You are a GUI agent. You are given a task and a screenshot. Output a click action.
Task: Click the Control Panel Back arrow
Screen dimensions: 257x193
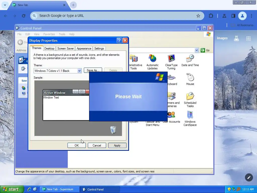pos(20,42)
